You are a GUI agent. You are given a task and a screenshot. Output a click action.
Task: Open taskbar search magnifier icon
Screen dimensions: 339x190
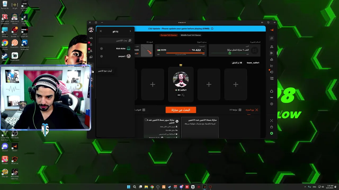coord(135,187)
